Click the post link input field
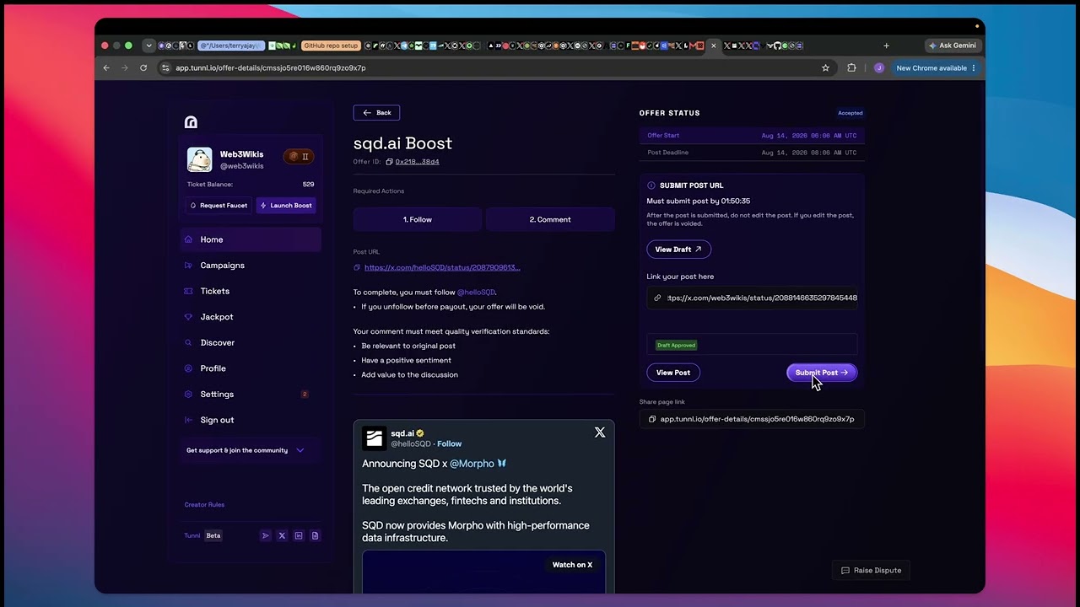This screenshot has height=607, width=1080. coord(753,298)
